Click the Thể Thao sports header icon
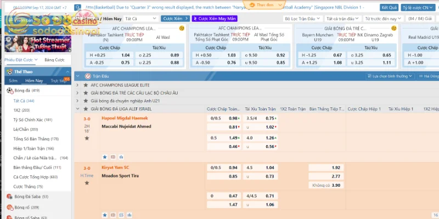The width and height of the screenshot is (439, 219). [9, 72]
